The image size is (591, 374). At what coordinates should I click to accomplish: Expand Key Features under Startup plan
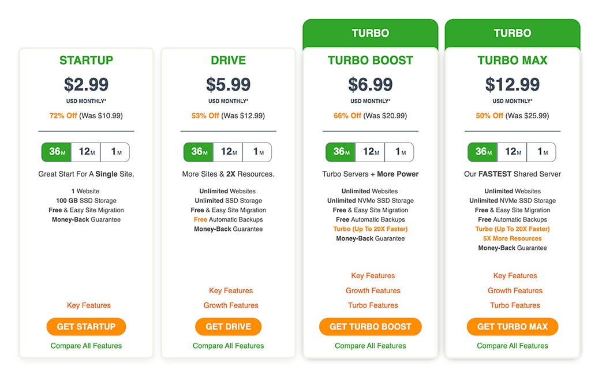click(x=89, y=305)
